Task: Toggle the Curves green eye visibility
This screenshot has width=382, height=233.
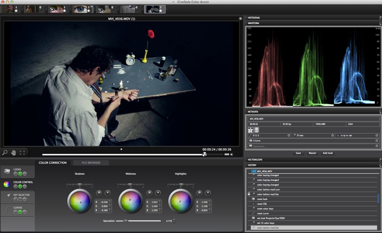Action: pos(20,212)
